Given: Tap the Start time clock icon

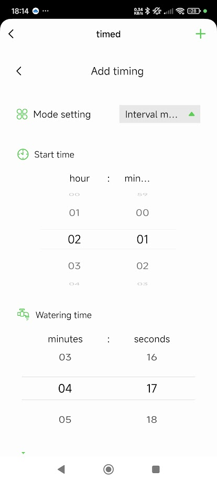Looking at the screenshot, I should [x=23, y=154].
